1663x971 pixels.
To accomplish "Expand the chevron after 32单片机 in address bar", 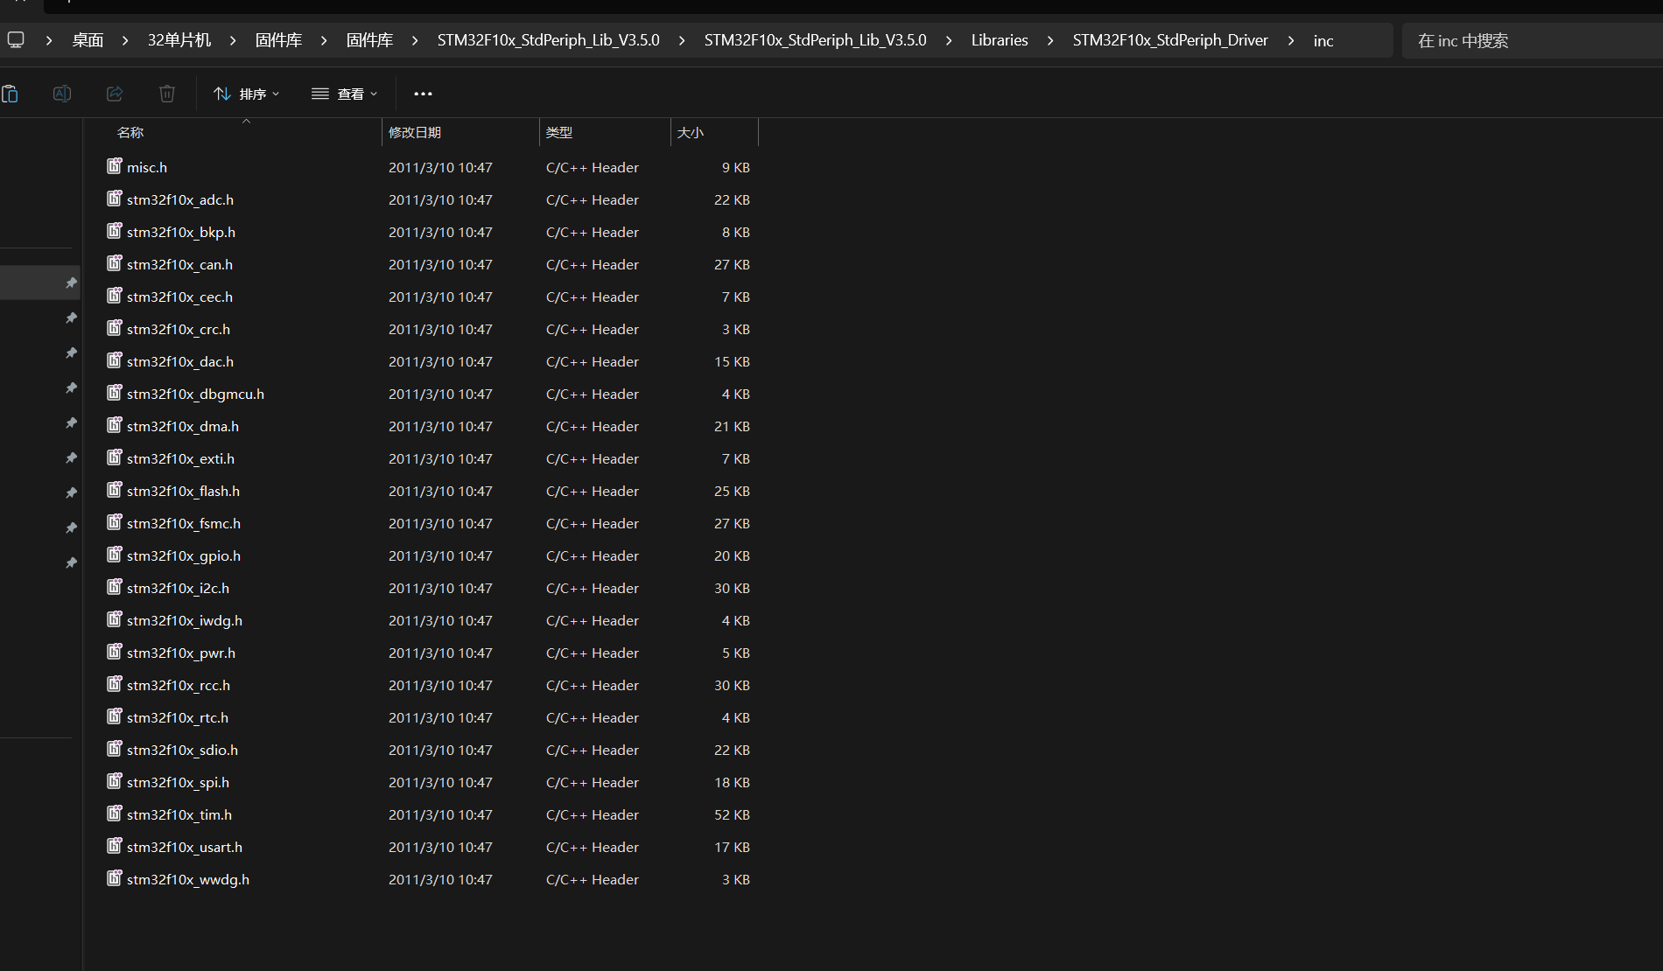I will 233,40.
